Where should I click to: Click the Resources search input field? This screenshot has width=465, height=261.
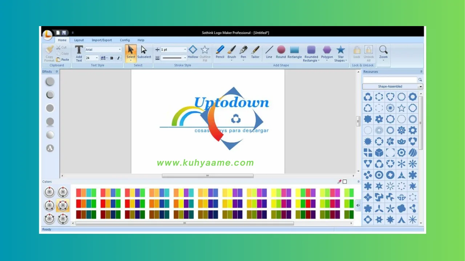(390, 80)
